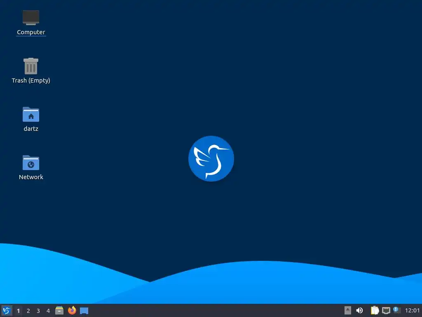This screenshot has height=317, width=422.
Task: Launch Firefox from the panel
Action: (72, 310)
